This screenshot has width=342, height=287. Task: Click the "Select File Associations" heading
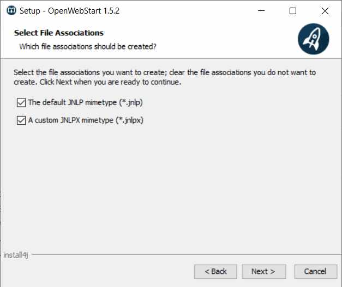pyautogui.click(x=59, y=33)
